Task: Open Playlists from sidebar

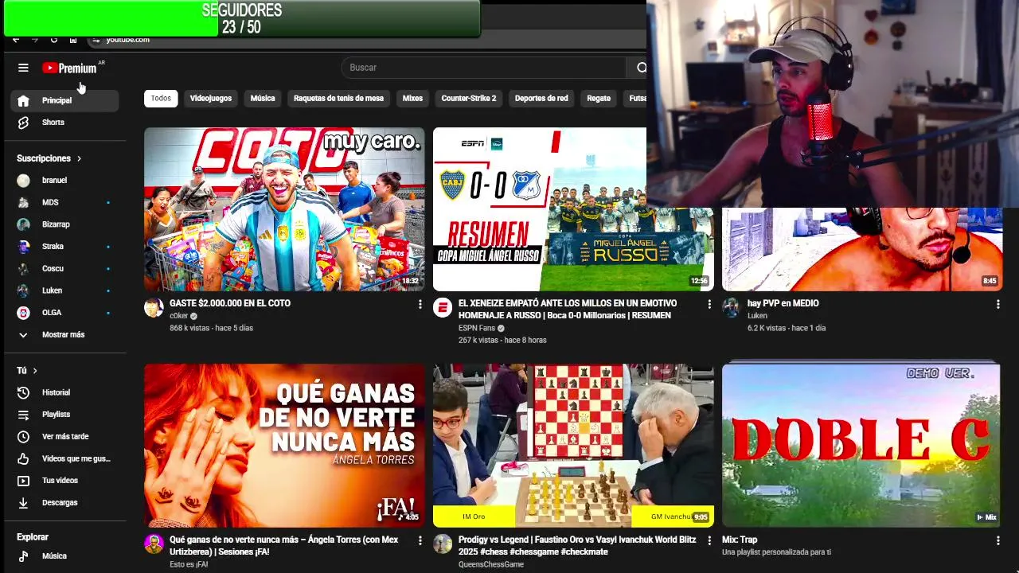Action: pyautogui.click(x=64, y=415)
